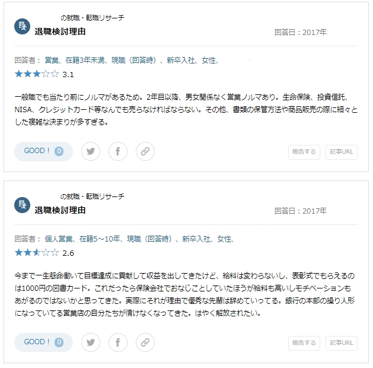The width and height of the screenshot is (373, 368).
Task: Click the 在籍3年未満 attribute link
Action: [85, 60]
